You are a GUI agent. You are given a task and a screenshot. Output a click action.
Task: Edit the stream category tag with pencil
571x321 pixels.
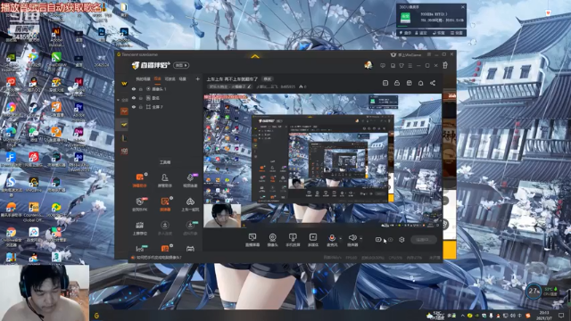(x=249, y=86)
